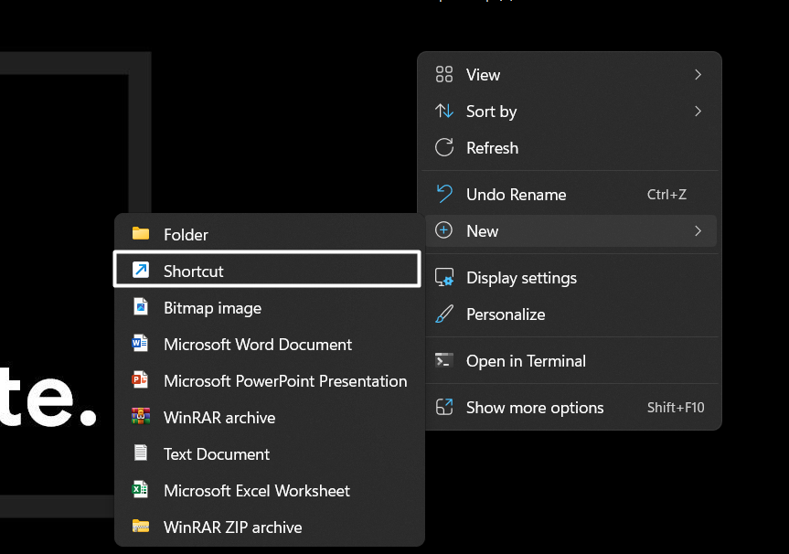Image resolution: width=789 pixels, height=554 pixels.
Task: Click the Shift+F10 shortcut hint
Action: pyautogui.click(x=676, y=408)
